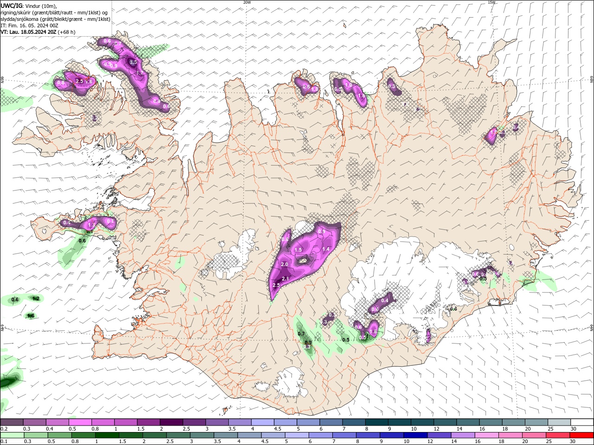Viewport: 594px width, 445px height.
Task: Click the VT: Lau. 18.05.2024 20Z valid time
Action: tap(28, 32)
